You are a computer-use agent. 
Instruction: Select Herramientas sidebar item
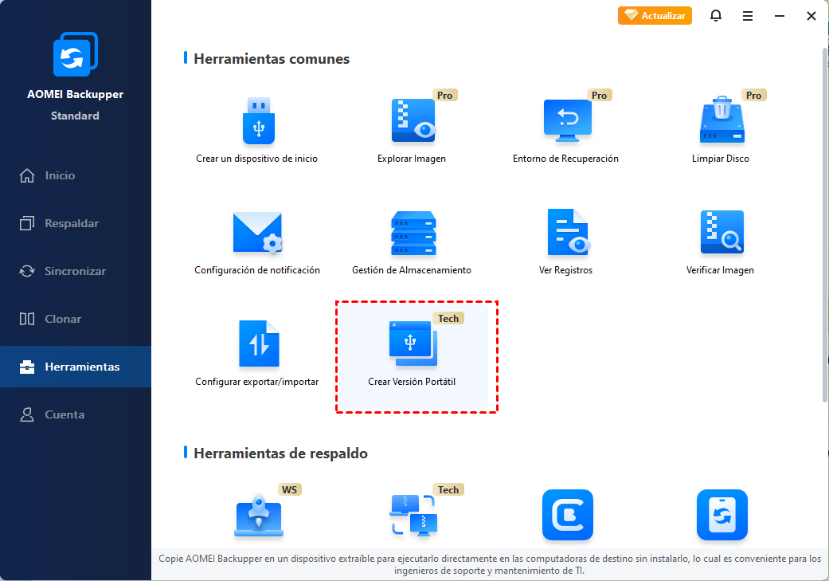pos(76,367)
